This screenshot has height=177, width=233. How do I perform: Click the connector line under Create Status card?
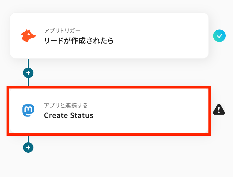28,139
